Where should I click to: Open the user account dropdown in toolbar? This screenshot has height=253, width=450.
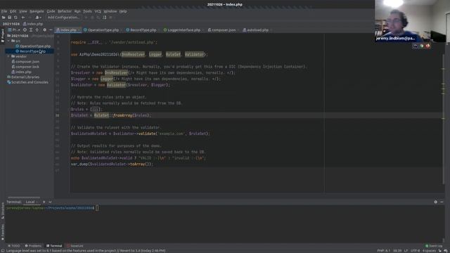38,18
